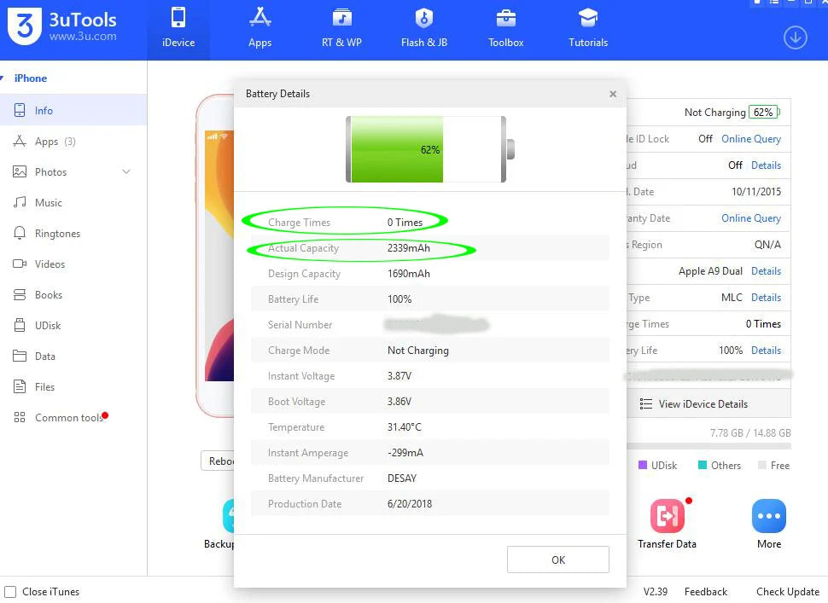
Task: Launch the Transfer Data tool
Action: (x=667, y=524)
